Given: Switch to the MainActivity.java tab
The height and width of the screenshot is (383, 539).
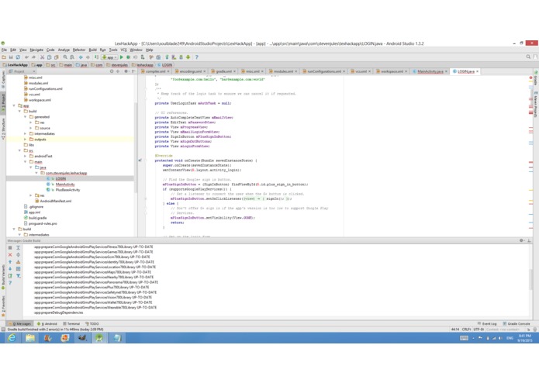Looking at the screenshot, I should coord(430,71).
